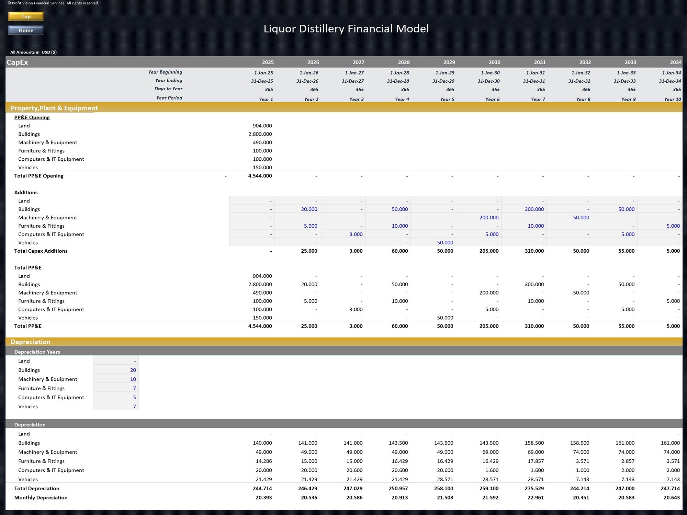The image size is (687, 515).
Task: Select Buildings opening value 2.800.000
Action: pyautogui.click(x=260, y=134)
